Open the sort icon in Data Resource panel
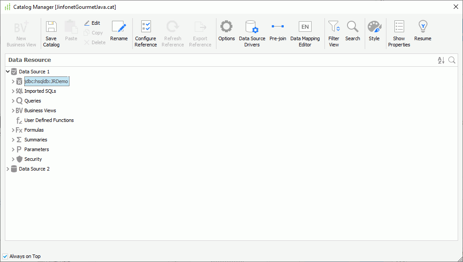The height and width of the screenshot is (262, 463). tap(440, 60)
